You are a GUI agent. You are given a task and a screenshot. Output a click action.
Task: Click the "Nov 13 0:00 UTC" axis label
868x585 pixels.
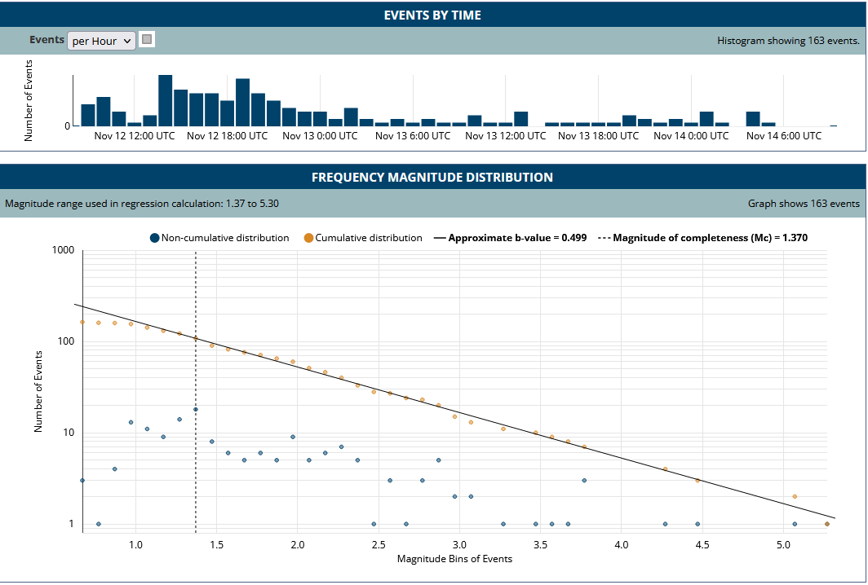click(320, 136)
